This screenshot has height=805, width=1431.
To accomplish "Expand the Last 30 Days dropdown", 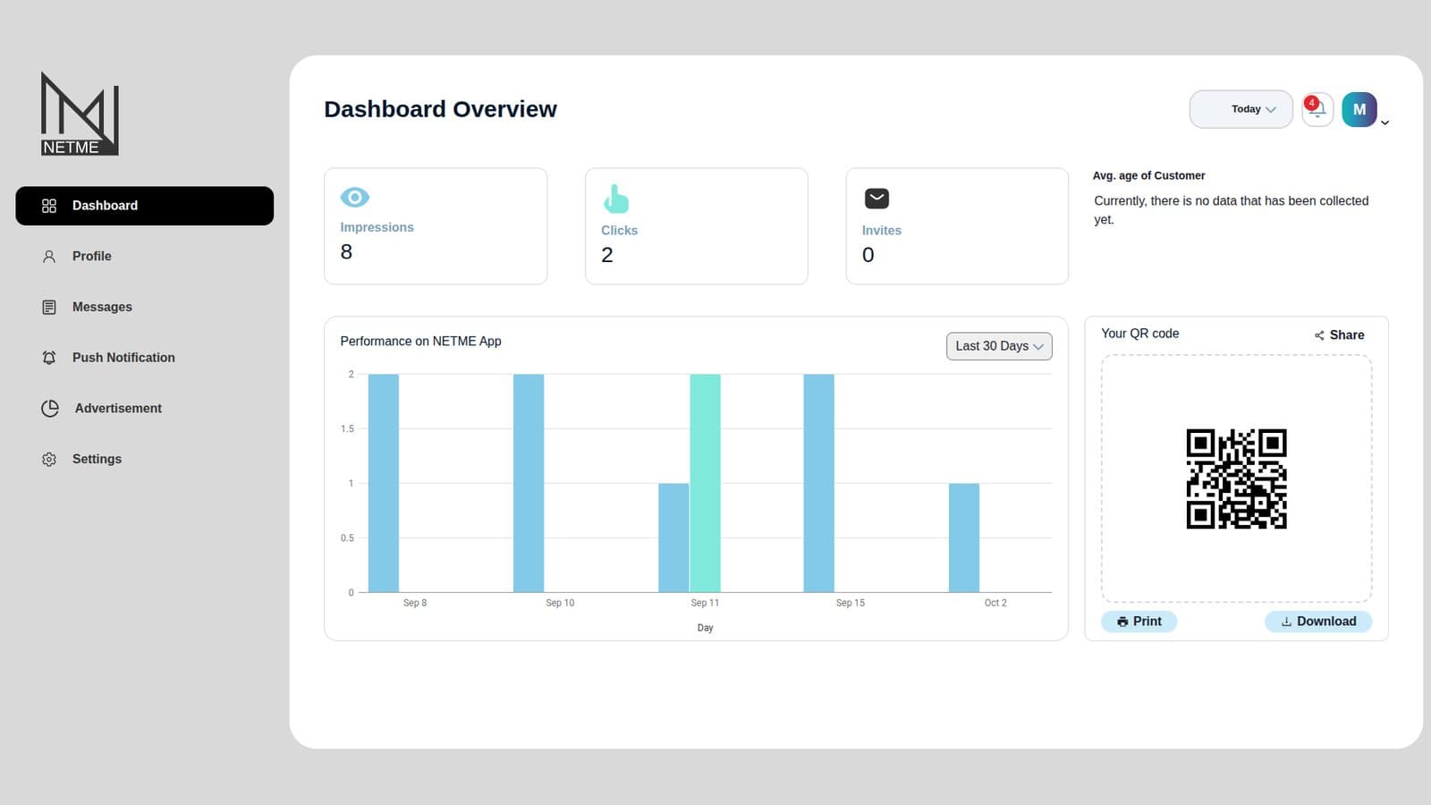I will [999, 346].
